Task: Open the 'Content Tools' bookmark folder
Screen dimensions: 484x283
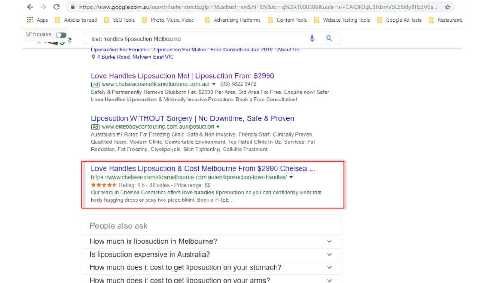Action: 287,20
